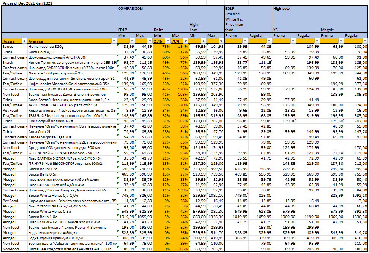Click the 'Kinder Surprise Eggs 20g' cell
Image resolution: width=369 pixels, height=253 pixels.
[72, 137]
